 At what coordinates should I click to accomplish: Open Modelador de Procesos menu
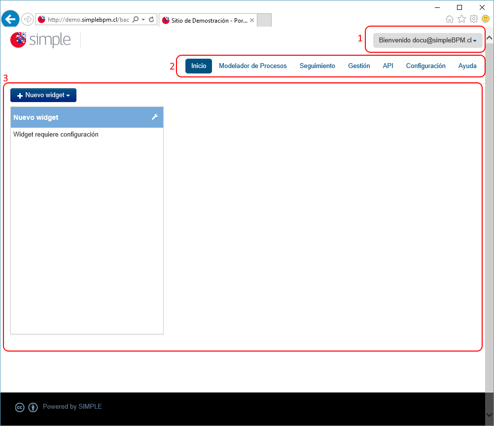(x=253, y=66)
